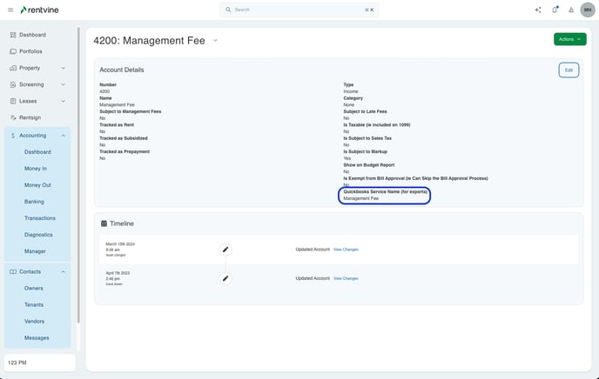Click the pencil icon for April 7th entry
Viewport: 599px width, 379px height.
pos(225,278)
